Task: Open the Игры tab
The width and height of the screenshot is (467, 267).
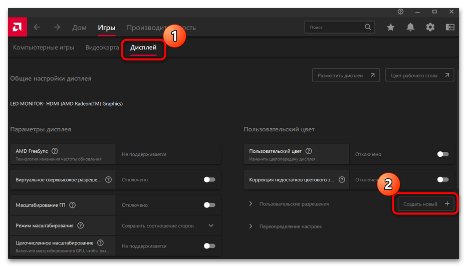Action: 107,28
